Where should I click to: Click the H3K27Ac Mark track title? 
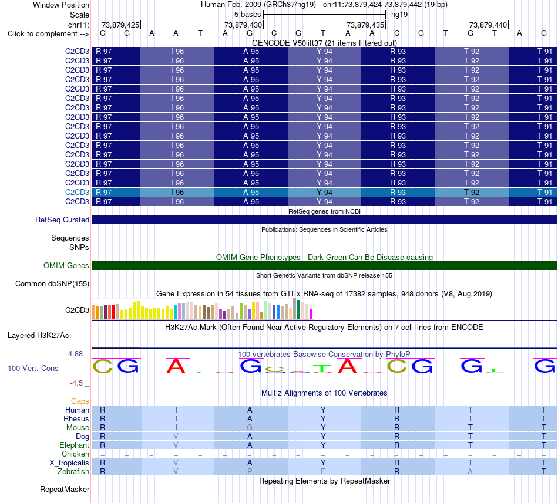324,328
